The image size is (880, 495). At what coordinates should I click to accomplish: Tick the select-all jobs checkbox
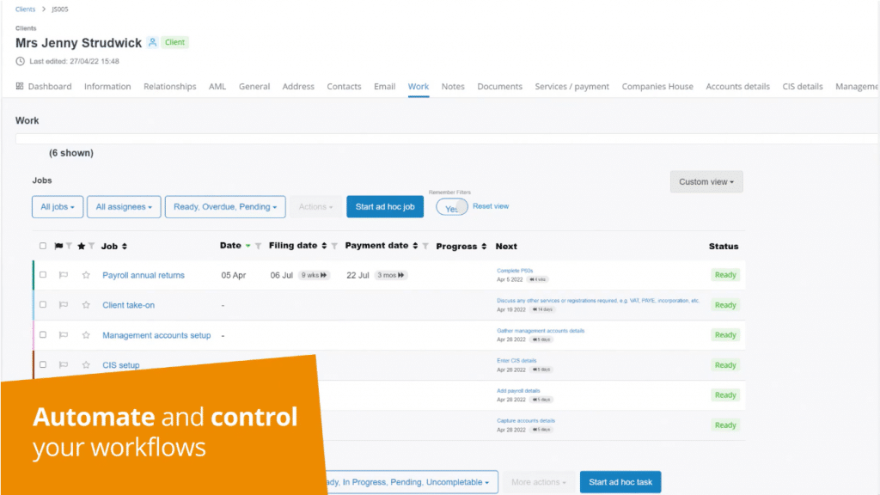(43, 247)
